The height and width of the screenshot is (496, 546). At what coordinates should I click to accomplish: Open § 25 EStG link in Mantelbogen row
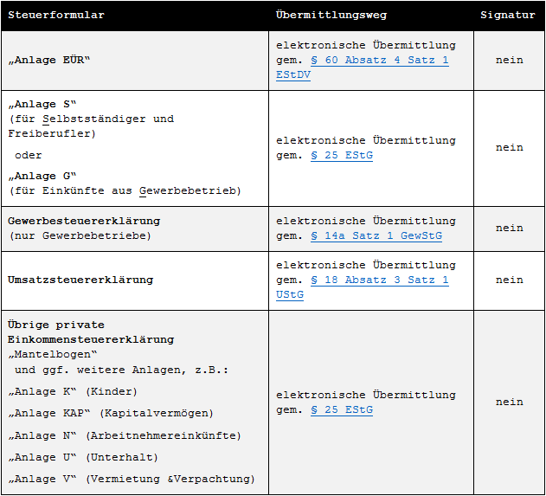click(x=342, y=410)
